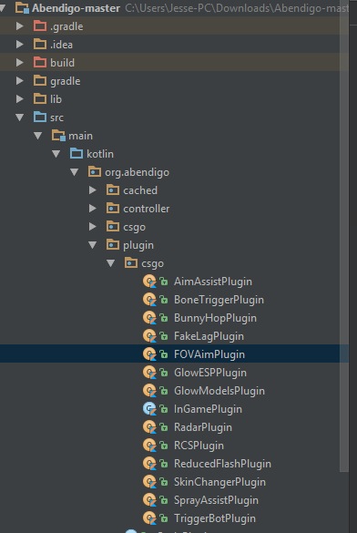Click the 'plugin' package label
This screenshot has height=533, width=357.
(x=138, y=245)
